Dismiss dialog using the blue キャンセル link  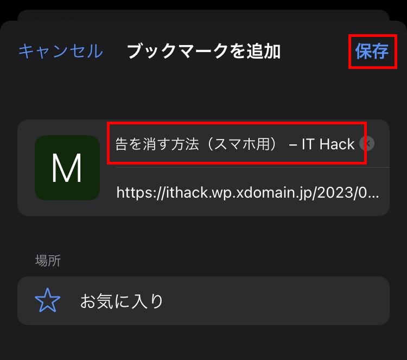tap(61, 51)
